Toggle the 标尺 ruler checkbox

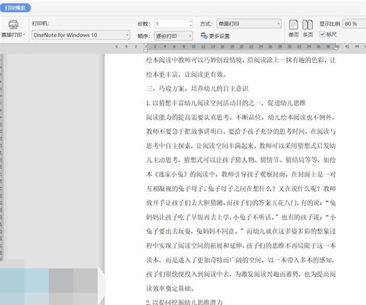pyautogui.click(x=321, y=35)
